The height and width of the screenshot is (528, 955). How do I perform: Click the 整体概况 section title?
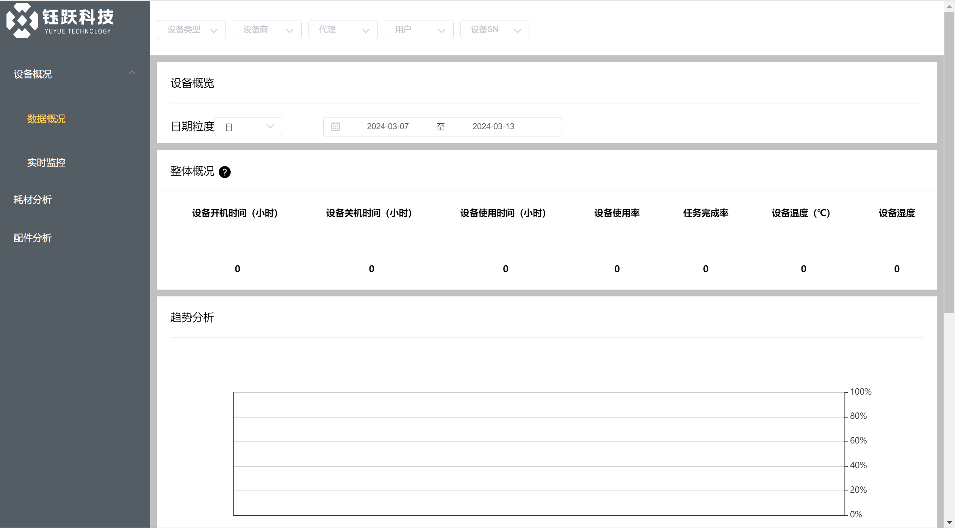(192, 171)
